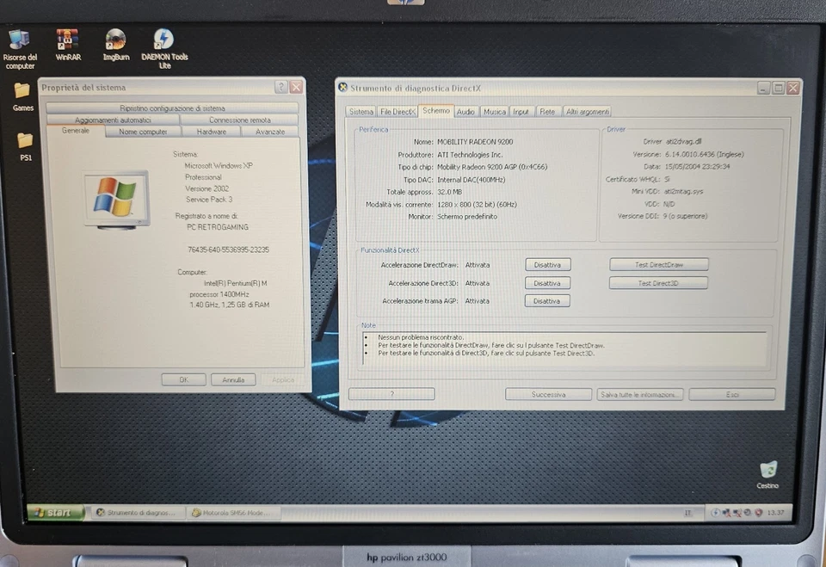Screen dimensions: 826x567
Task: Click OK in Proprietà del sistema
Action: pos(183,379)
